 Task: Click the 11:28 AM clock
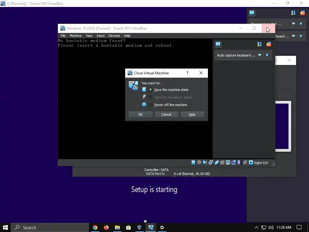(284, 227)
